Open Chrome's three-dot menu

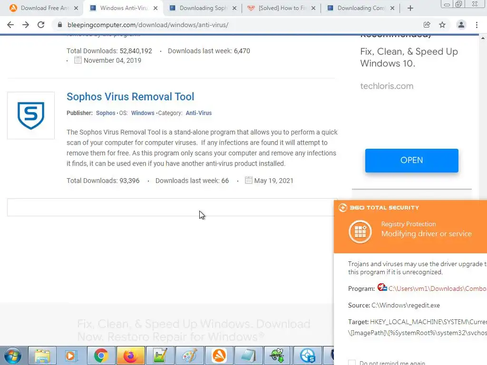click(x=477, y=25)
